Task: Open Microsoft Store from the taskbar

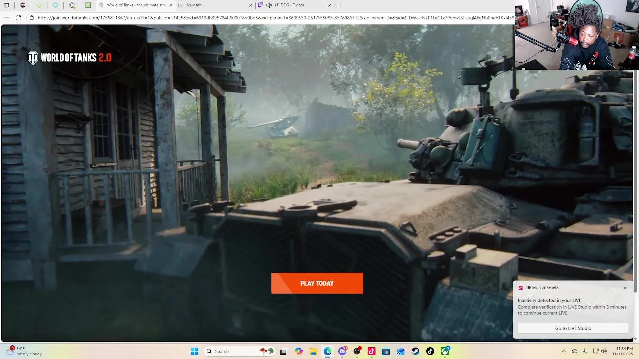Action: pyautogui.click(x=386, y=351)
